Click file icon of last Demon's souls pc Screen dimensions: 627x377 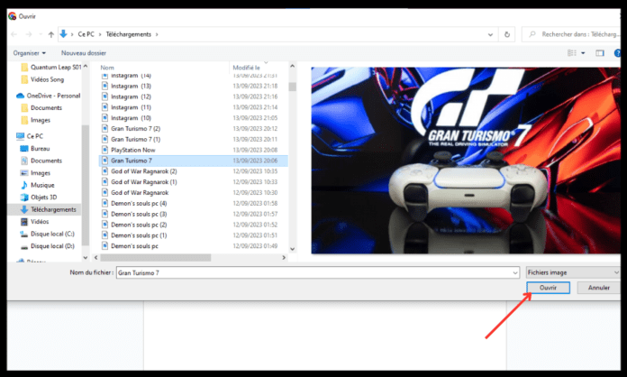(x=104, y=245)
